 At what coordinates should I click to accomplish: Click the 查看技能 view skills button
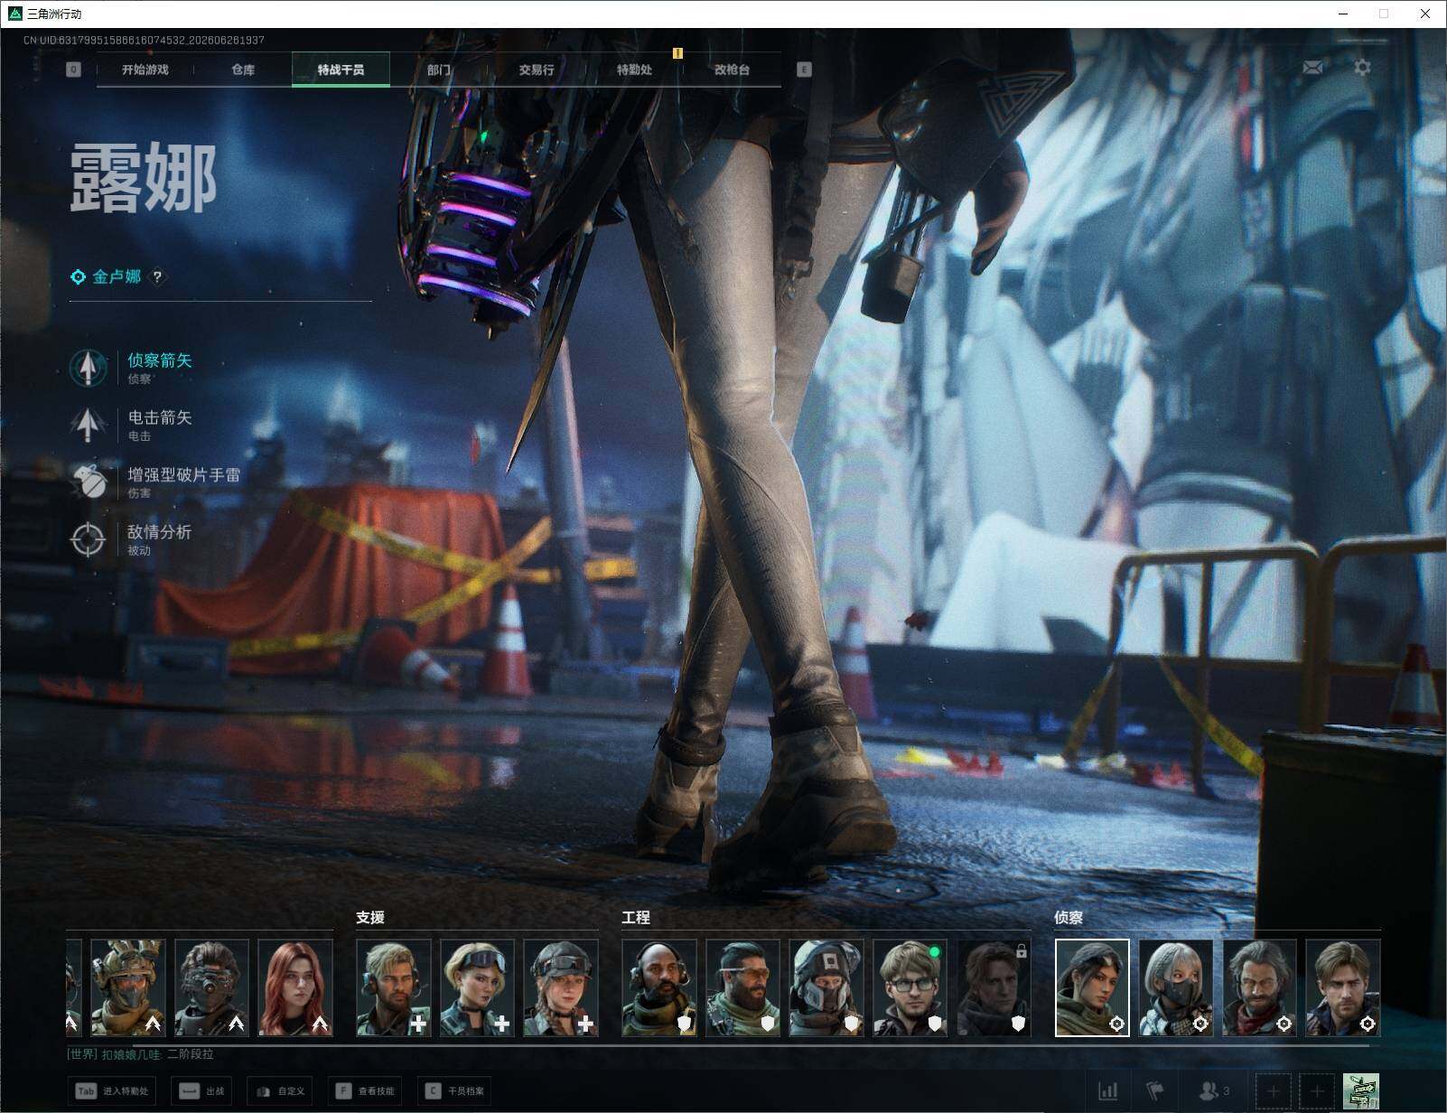point(366,1091)
